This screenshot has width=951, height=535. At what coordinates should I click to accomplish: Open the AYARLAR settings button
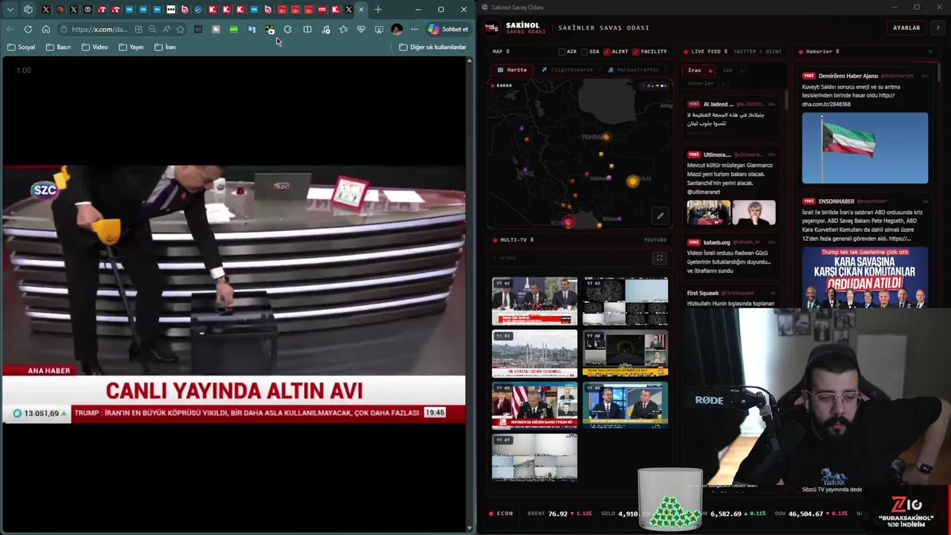coord(906,27)
